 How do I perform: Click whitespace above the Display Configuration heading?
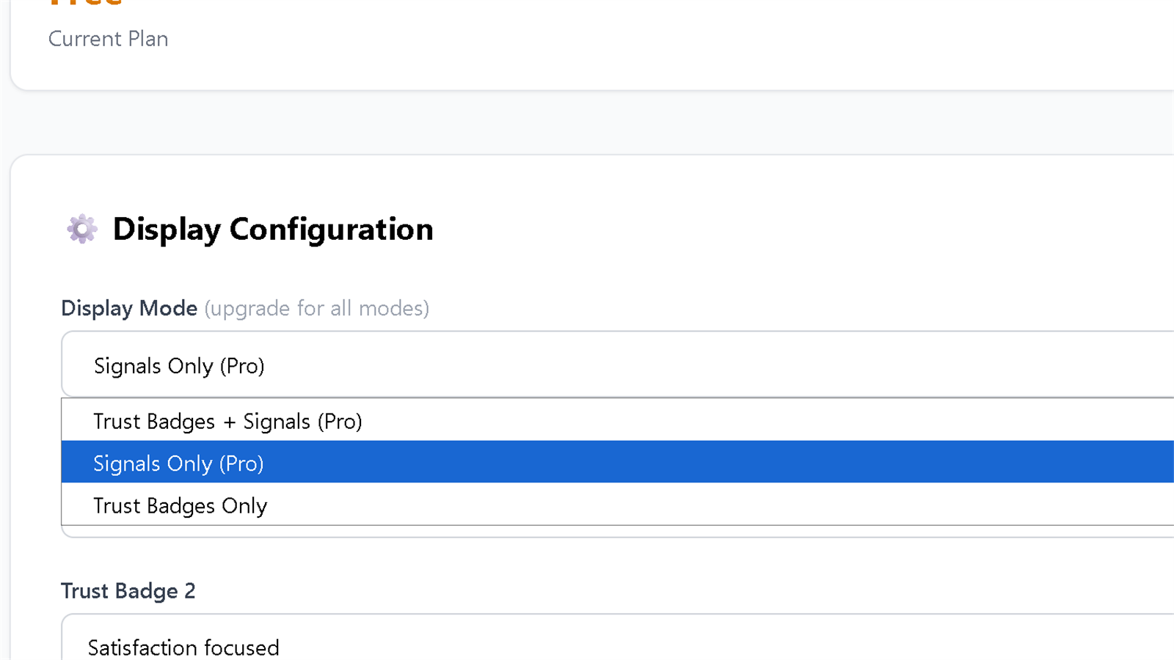pos(587,183)
